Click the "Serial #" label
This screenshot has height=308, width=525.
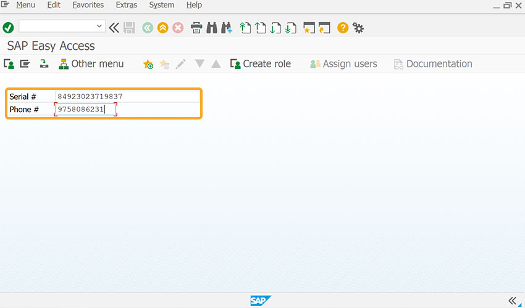tap(22, 97)
